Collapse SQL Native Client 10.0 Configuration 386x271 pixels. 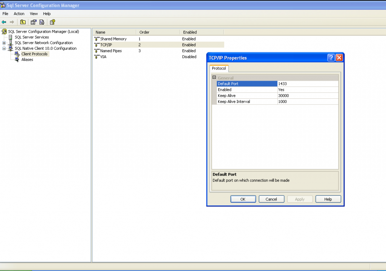tap(4, 48)
